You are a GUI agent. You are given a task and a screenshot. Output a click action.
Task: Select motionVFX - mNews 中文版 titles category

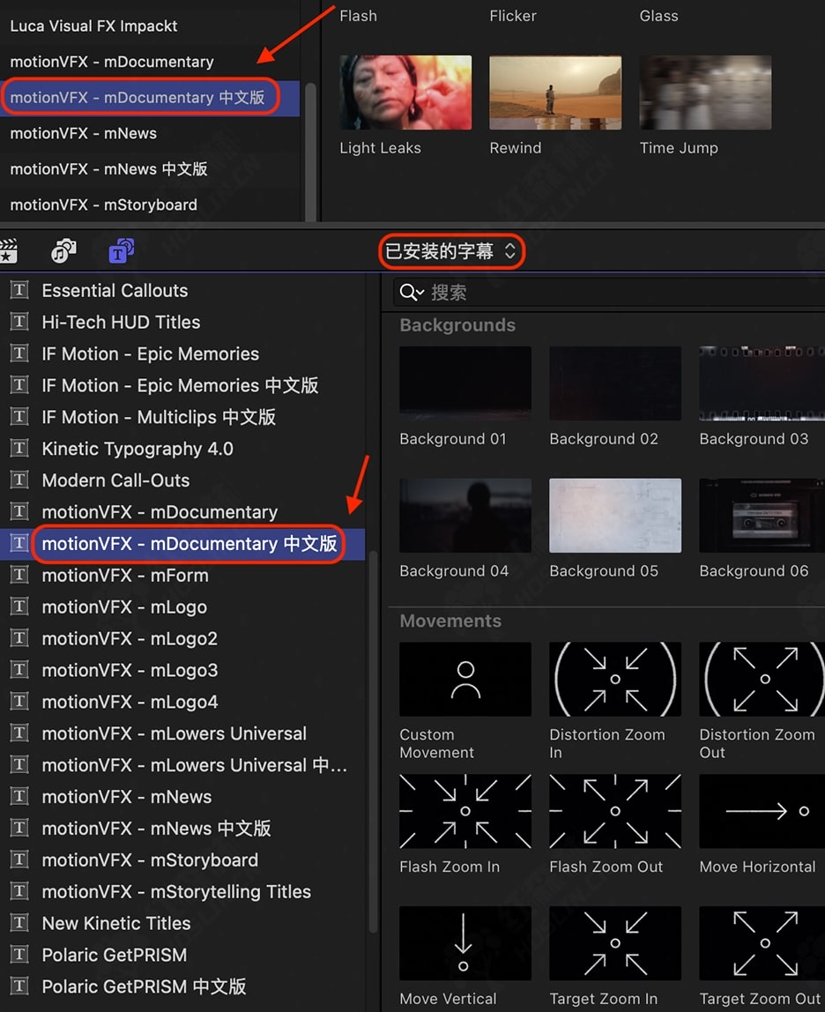[156, 828]
